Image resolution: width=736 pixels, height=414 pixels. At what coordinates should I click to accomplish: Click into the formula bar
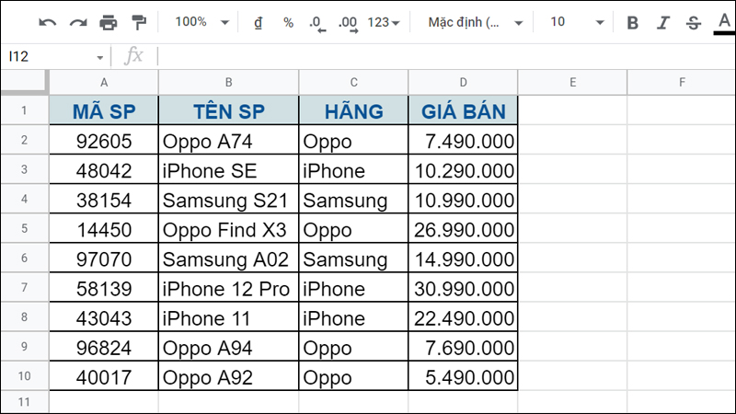(x=442, y=56)
